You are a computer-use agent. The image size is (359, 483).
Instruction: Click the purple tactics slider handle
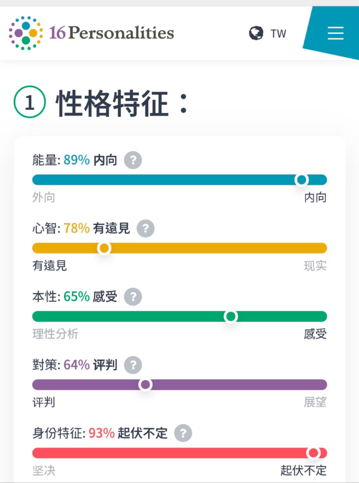pyautogui.click(x=145, y=385)
